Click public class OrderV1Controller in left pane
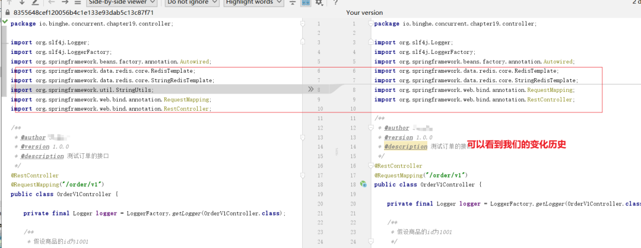The image size is (641, 248). [x=64, y=194]
